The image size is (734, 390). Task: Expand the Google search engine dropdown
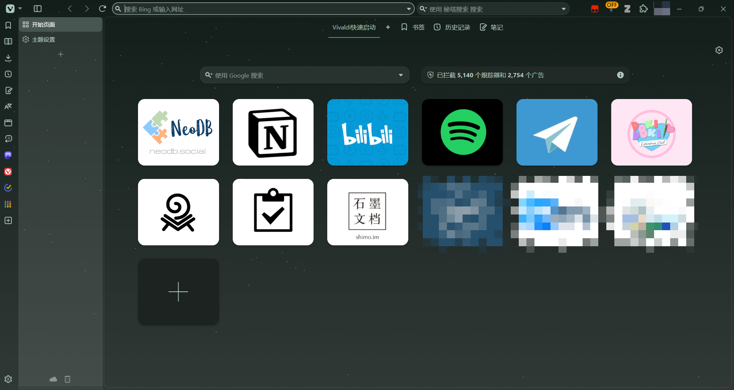coord(401,75)
